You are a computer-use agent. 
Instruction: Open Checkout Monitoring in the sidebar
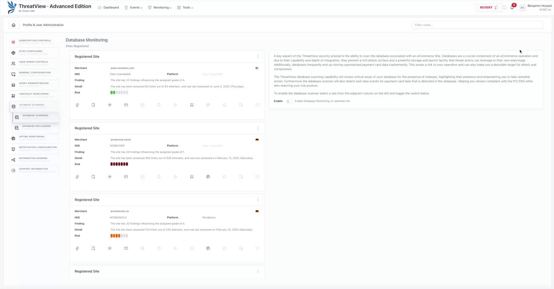(34, 95)
